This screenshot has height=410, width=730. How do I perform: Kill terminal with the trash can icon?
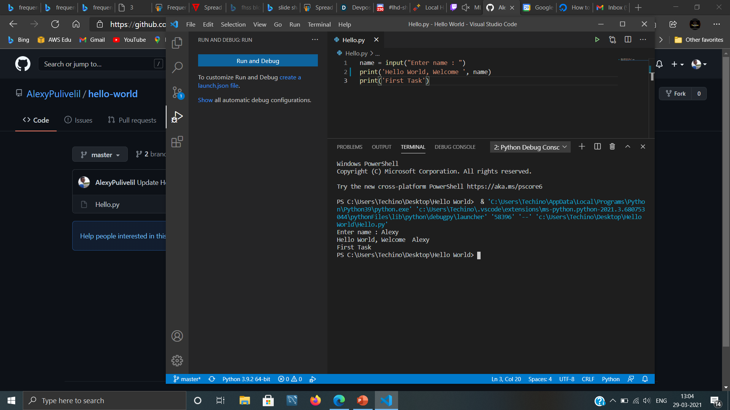(x=612, y=147)
